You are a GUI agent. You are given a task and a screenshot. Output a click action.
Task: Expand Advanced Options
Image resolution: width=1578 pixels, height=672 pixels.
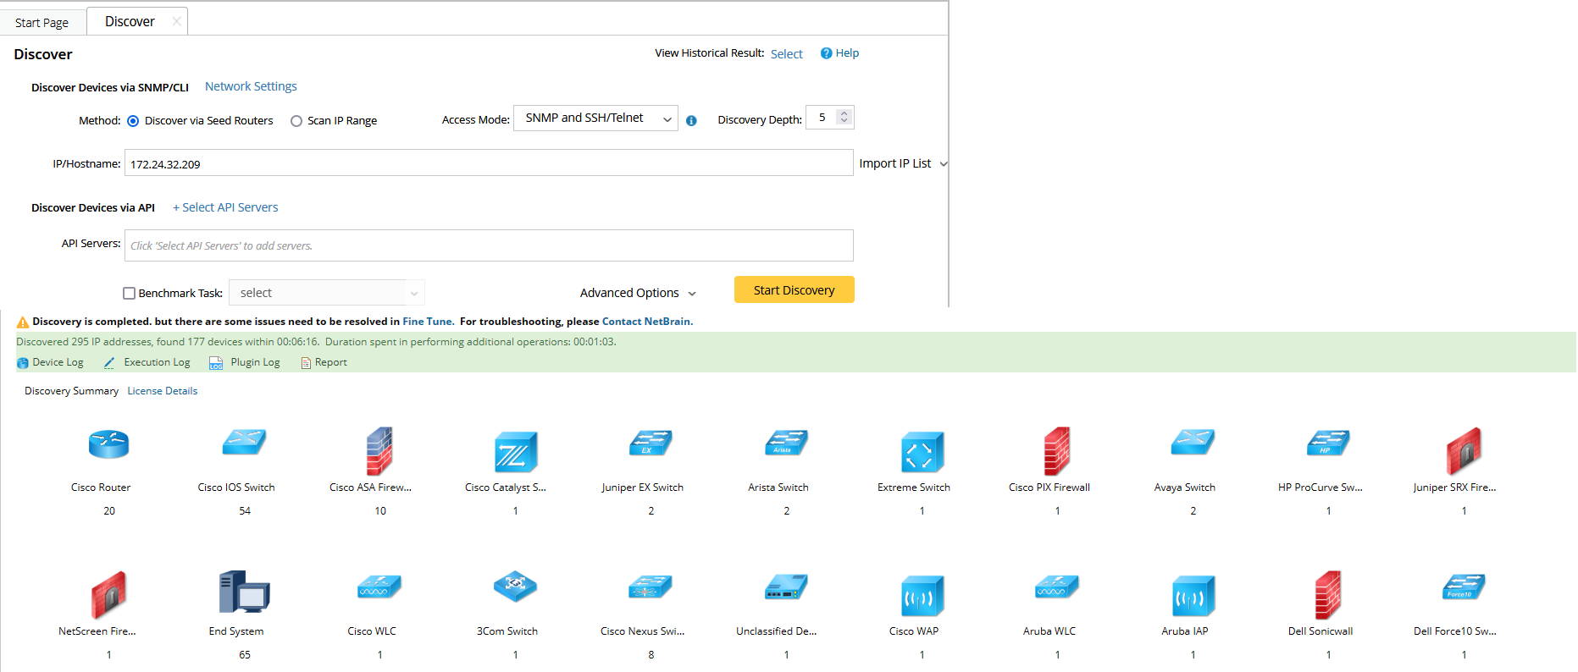[x=638, y=293]
